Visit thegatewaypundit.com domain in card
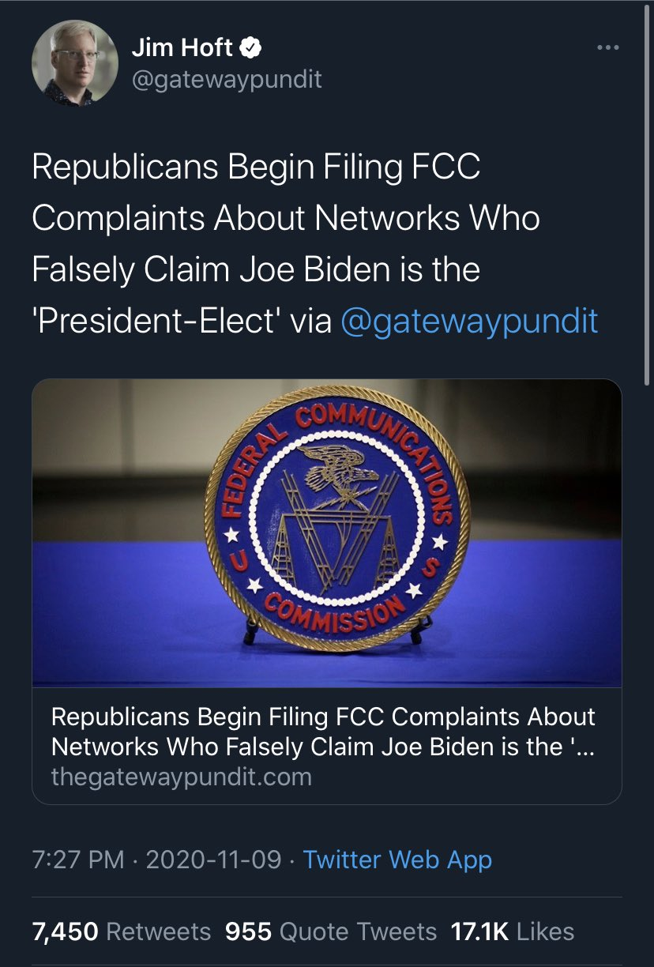This screenshot has height=967, width=654. click(x=182, y=777)
